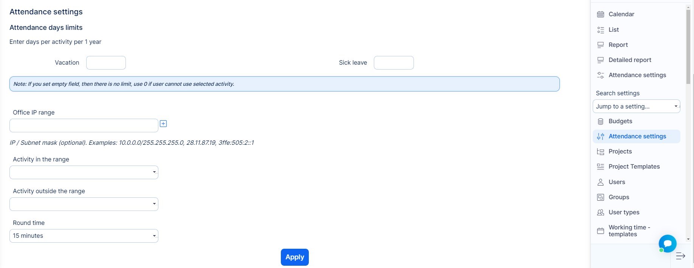Open the Round time dropdown
This screenshot has height=268, width=694.
[x=84, y=236]
